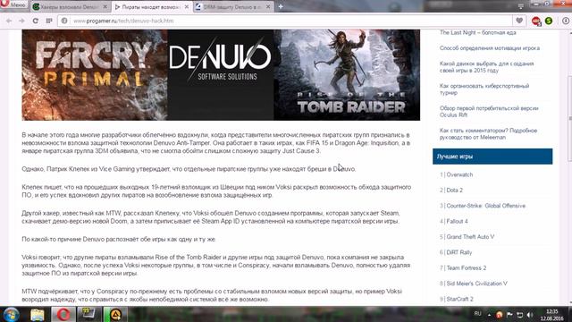
Task: Open the downloads icon
Action: click(566, 21)
